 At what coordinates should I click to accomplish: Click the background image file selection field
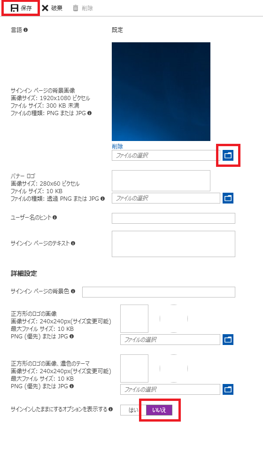(x=166, y=156)
